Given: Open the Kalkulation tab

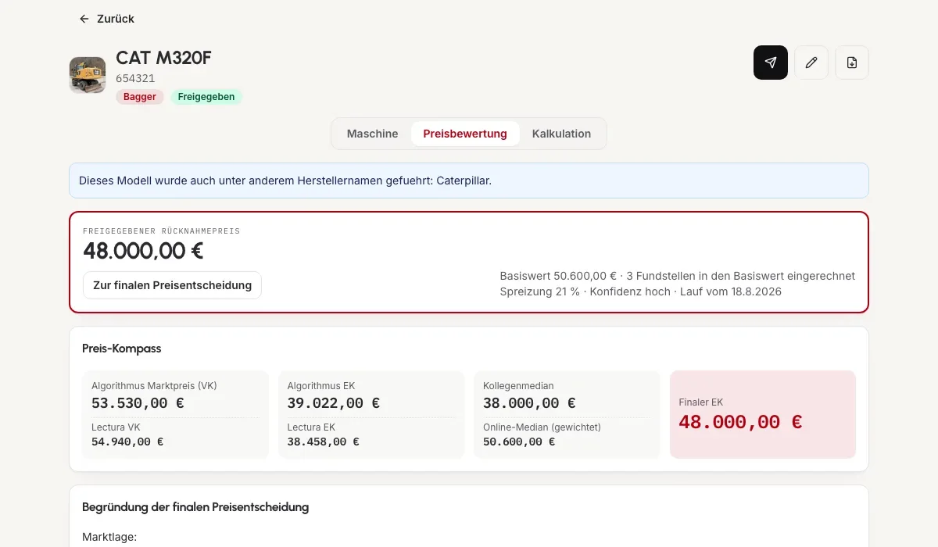Looking at the screenshot, I should point(561,134).
